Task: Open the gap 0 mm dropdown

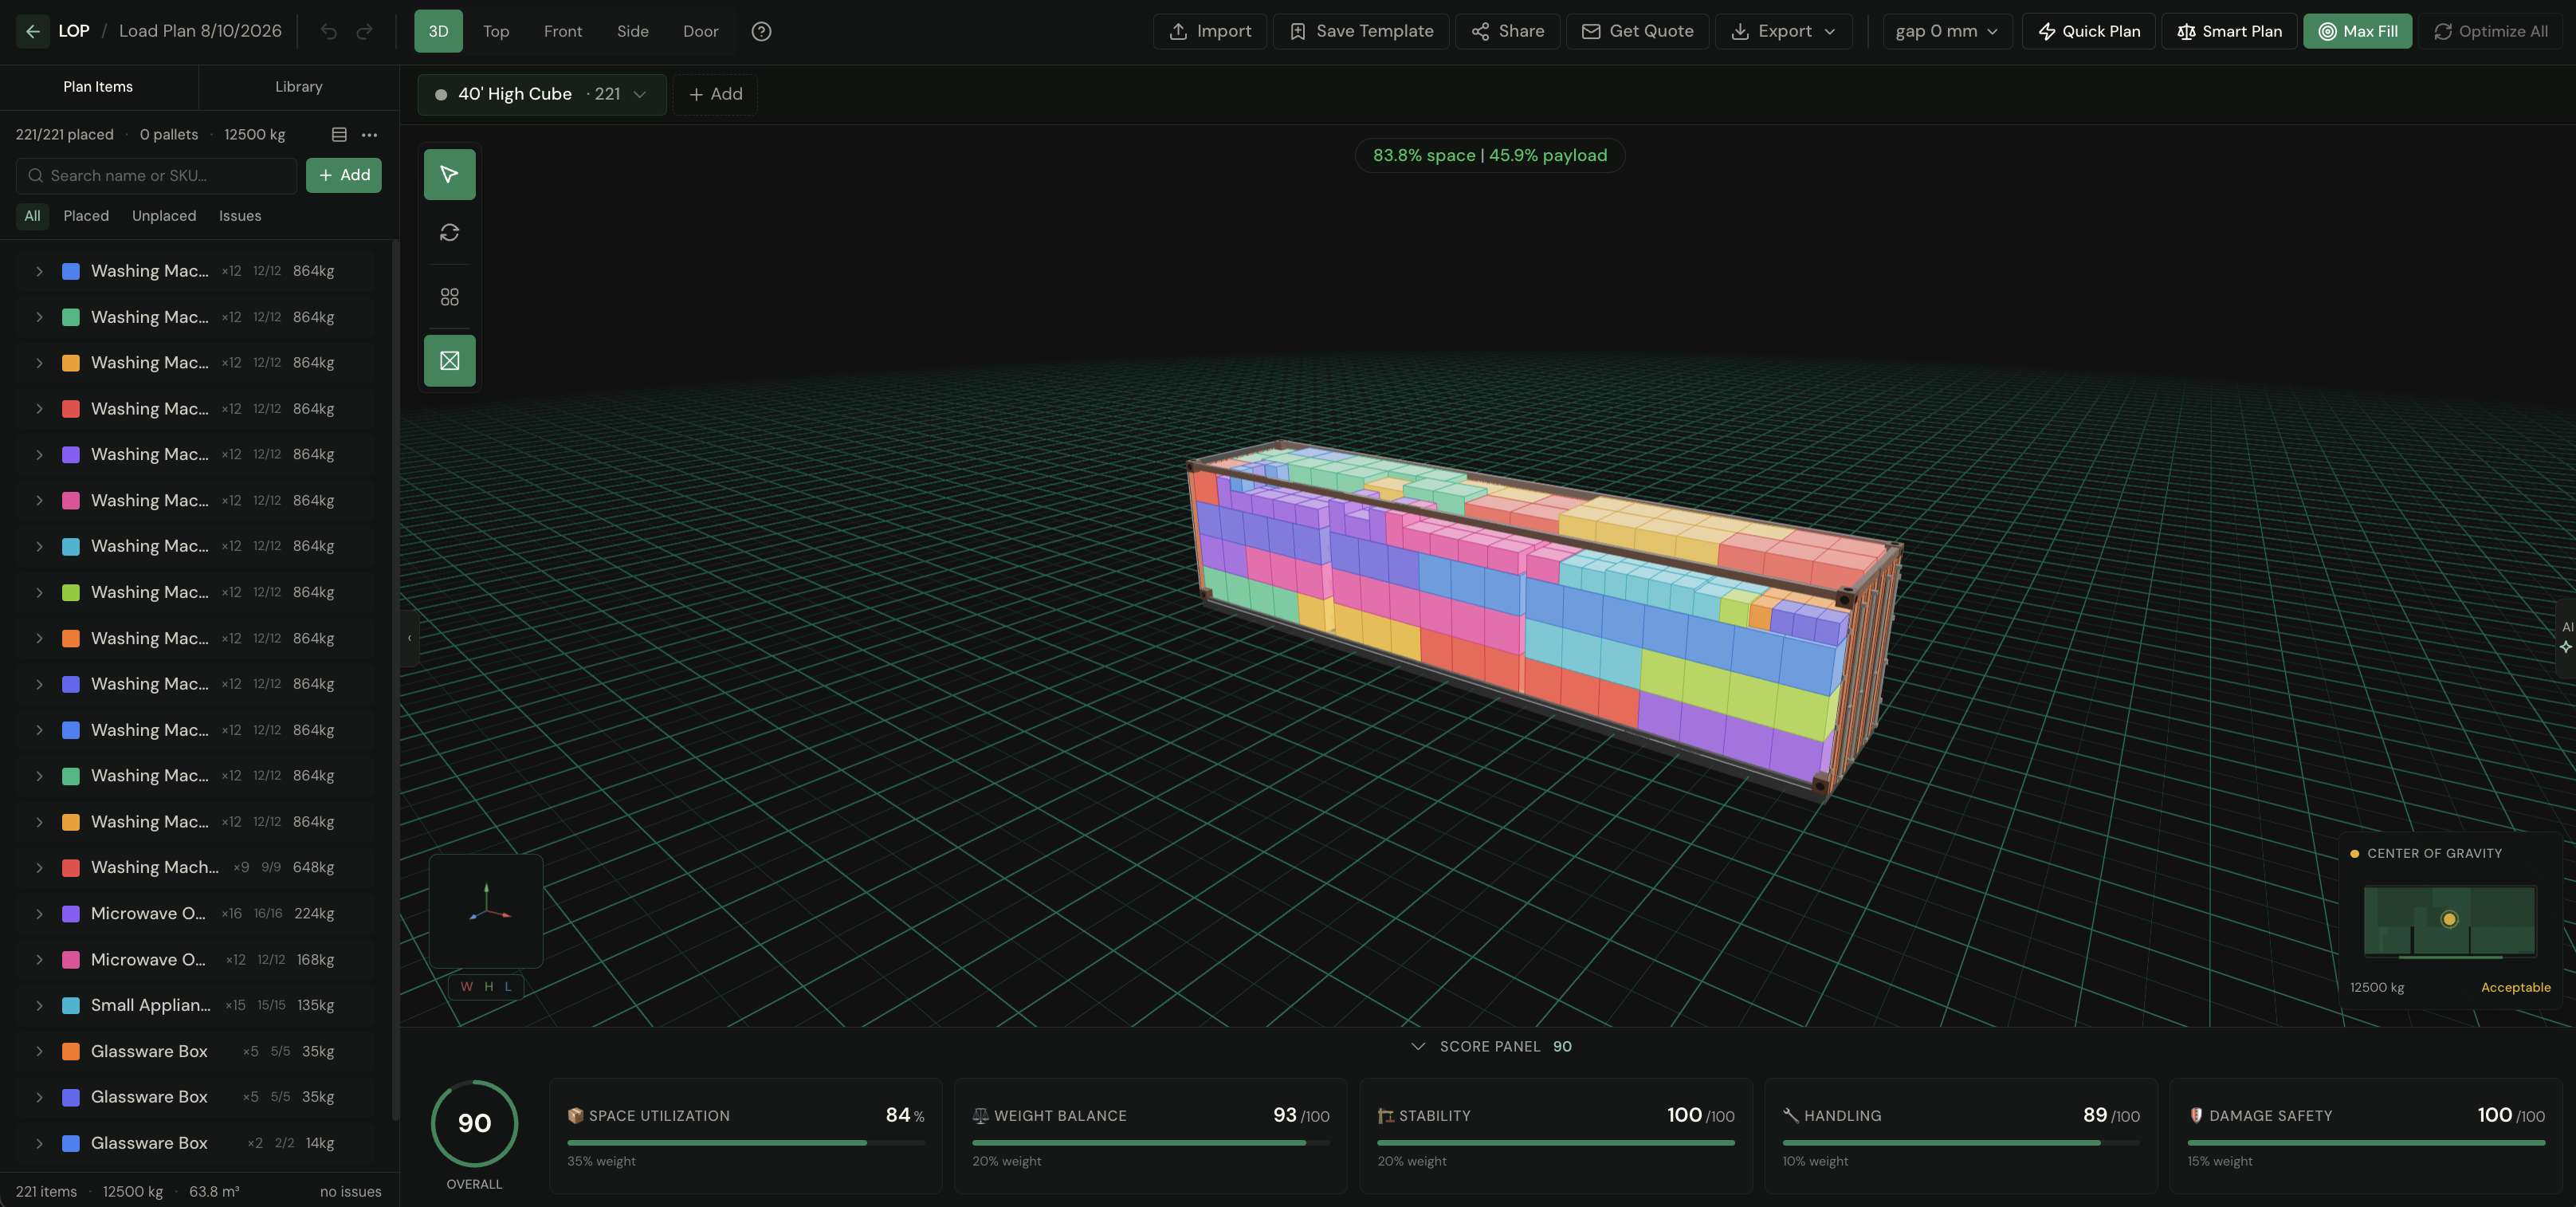Action: tap(1947, 31)
